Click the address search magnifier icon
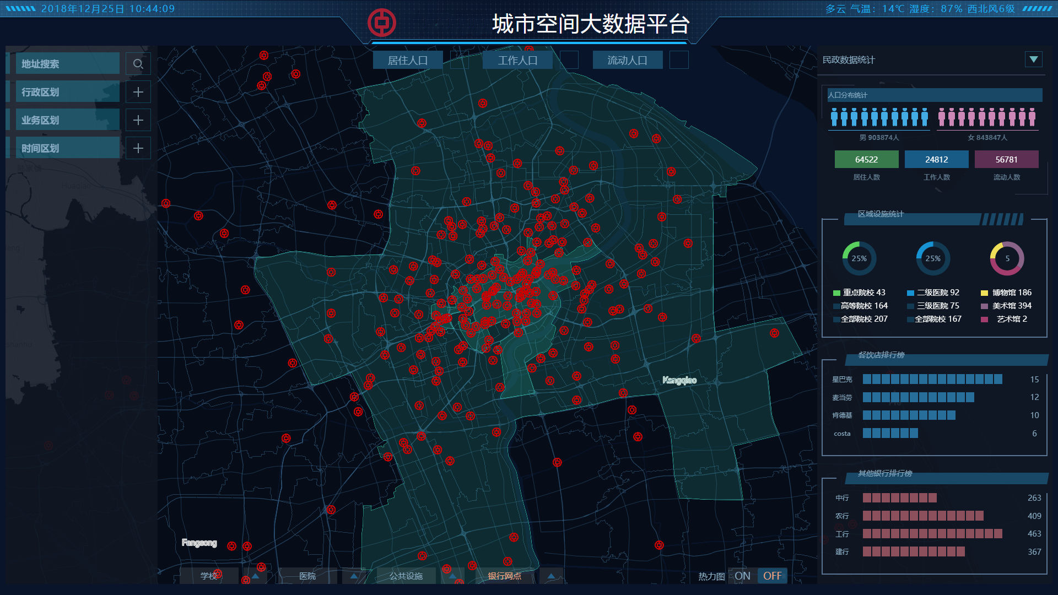This screenshot has height=595, width=1058. [138, 64]
